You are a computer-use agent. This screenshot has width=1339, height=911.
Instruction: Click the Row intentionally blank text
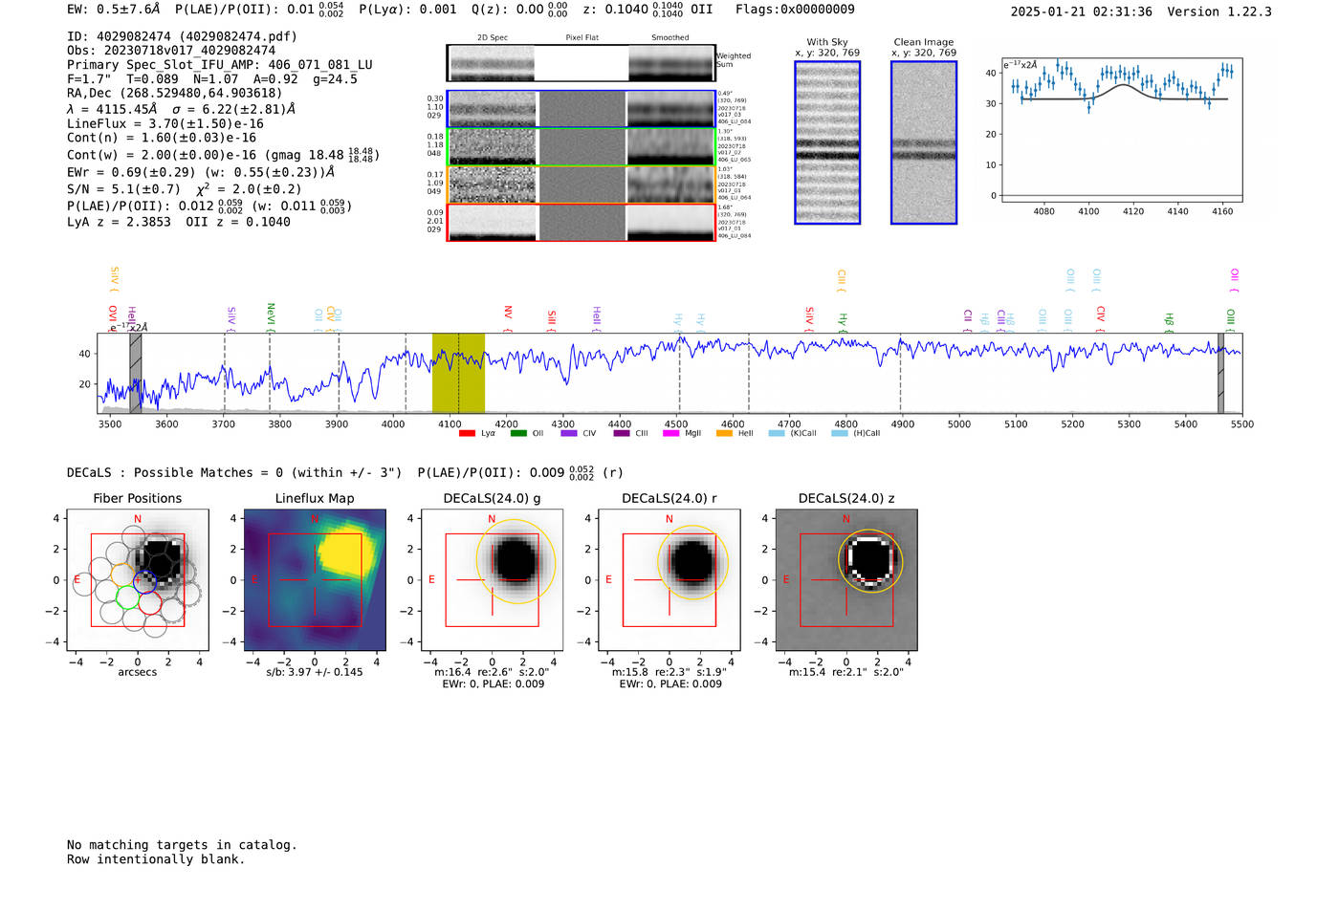pyautogui.click(x=156, y=859)
